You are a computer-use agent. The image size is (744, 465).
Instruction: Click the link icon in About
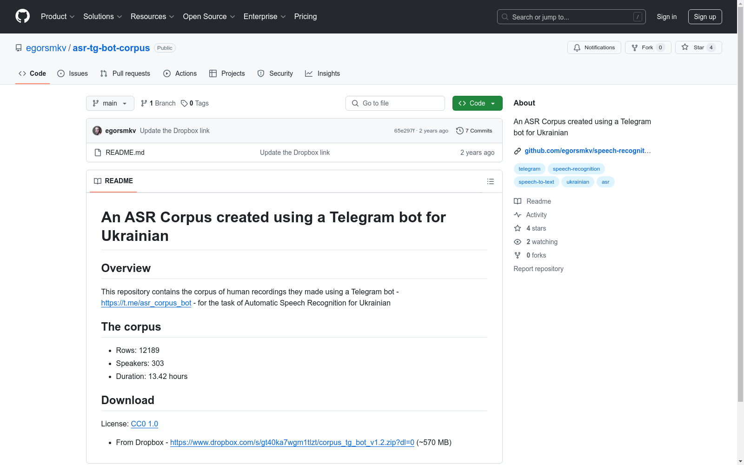pos(517,151)
